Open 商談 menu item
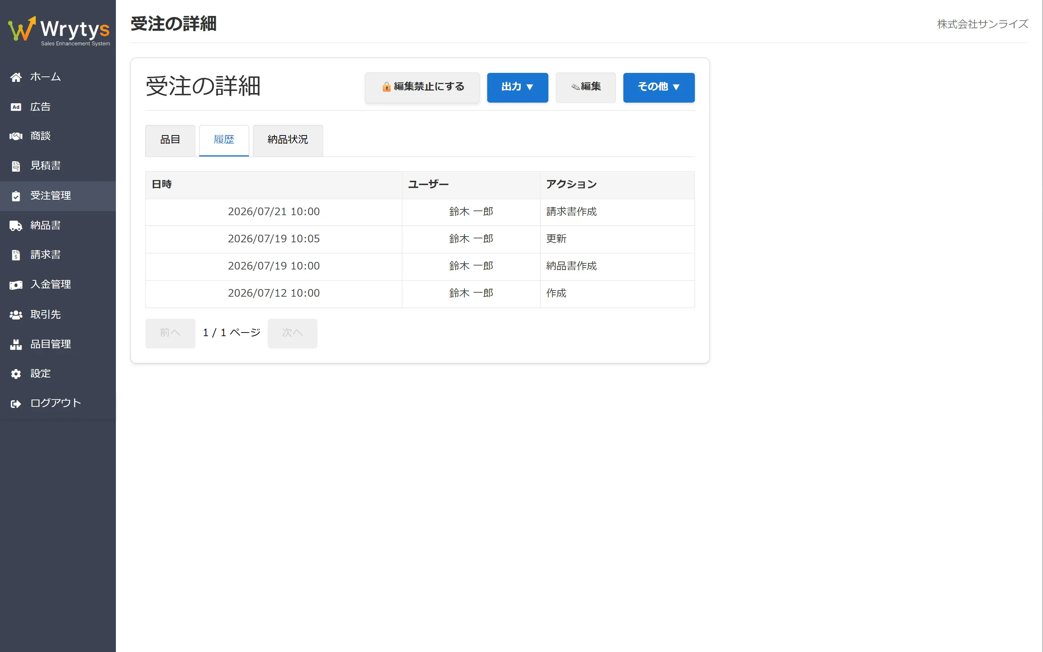Image resolution: width=1043 pixels, height=652 pixels. [58, 136]
